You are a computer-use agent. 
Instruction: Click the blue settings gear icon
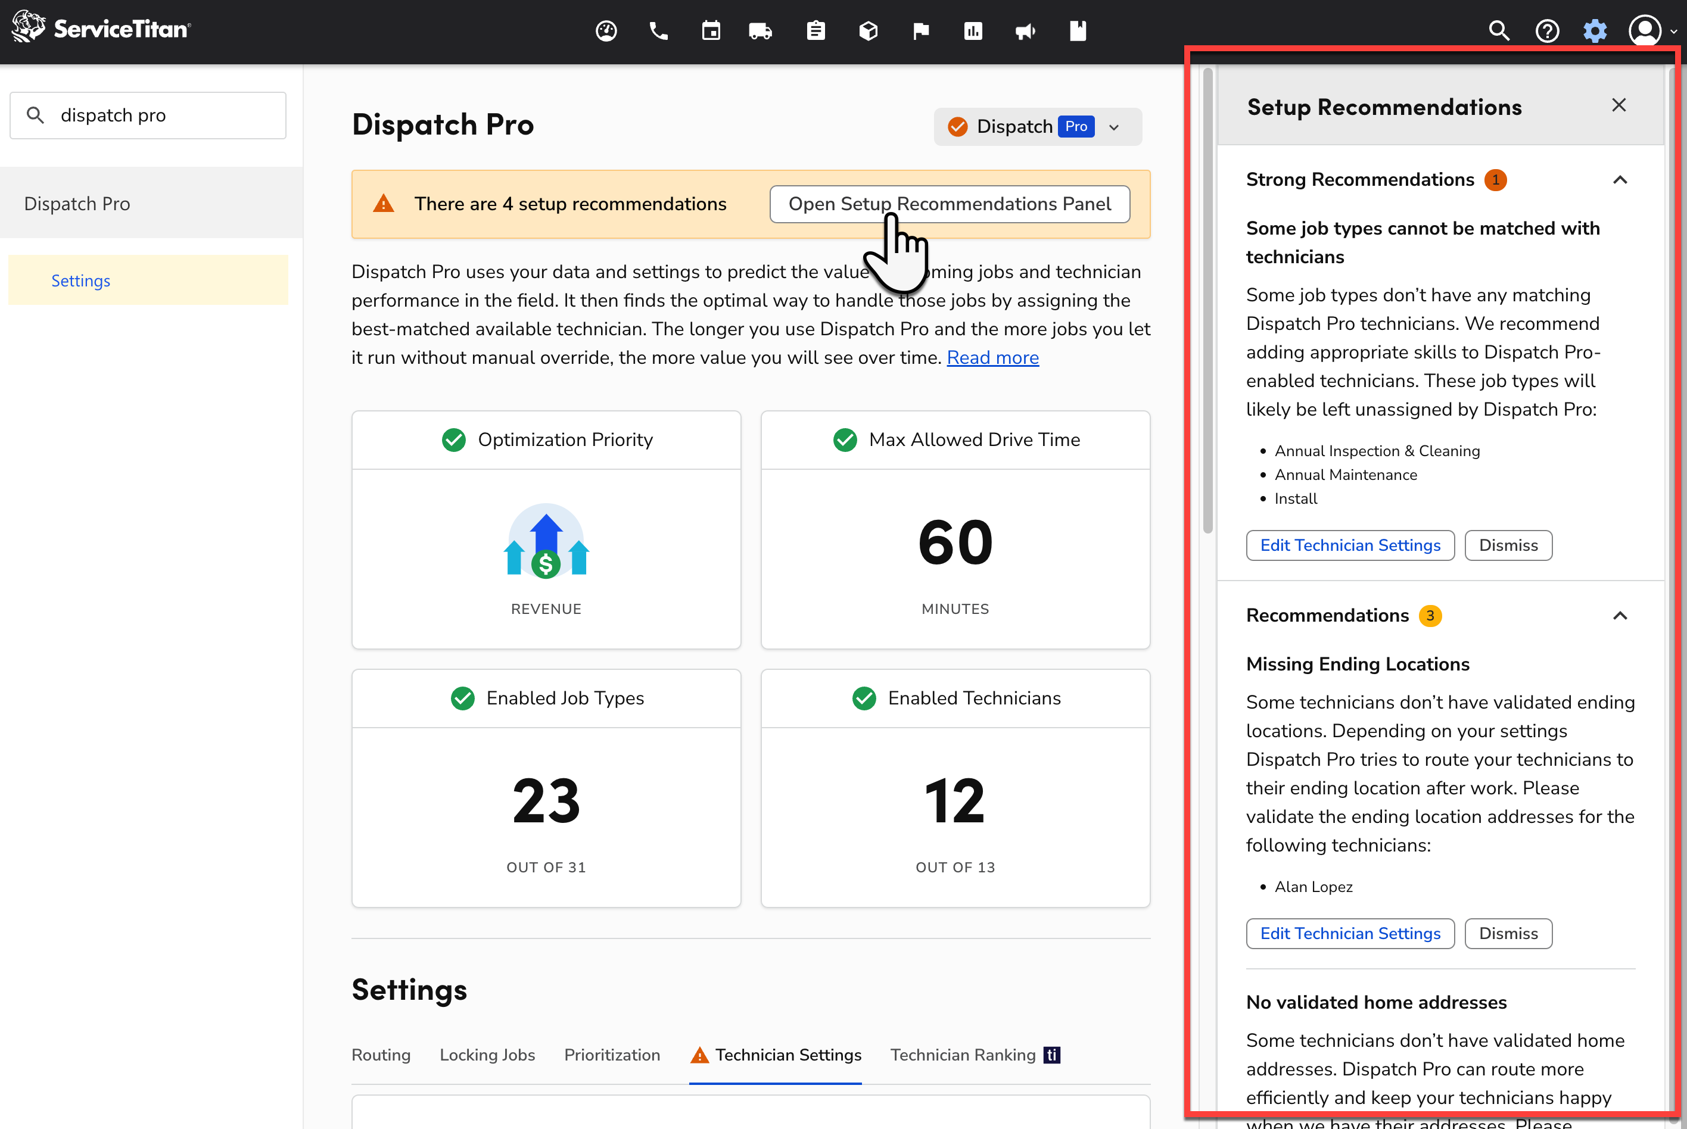[x=1595, y=31]
